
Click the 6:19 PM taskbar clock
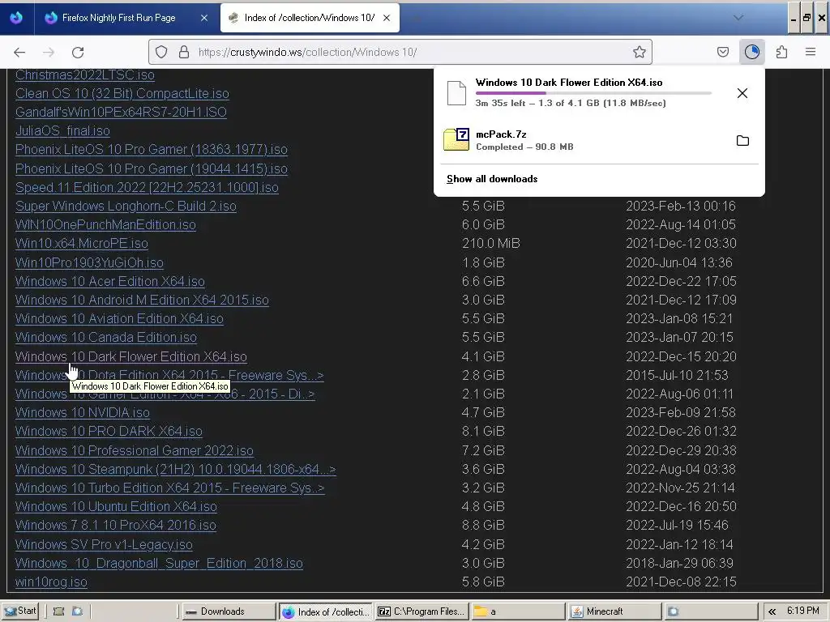pos(802,611)
